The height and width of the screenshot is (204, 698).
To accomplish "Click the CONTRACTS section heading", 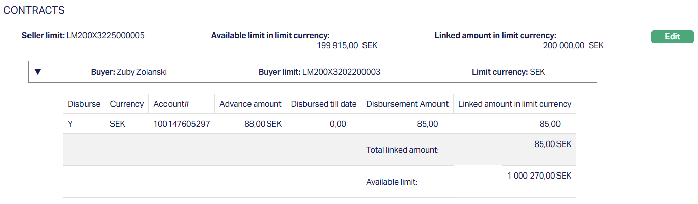I will (x=34, y=10).
